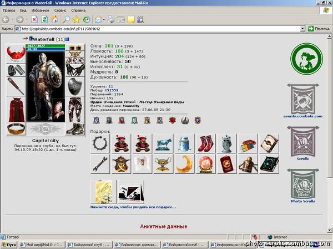Click the Mail envelope toolbar icon
The image size is (333, 249).
click(x=98, y=20)
